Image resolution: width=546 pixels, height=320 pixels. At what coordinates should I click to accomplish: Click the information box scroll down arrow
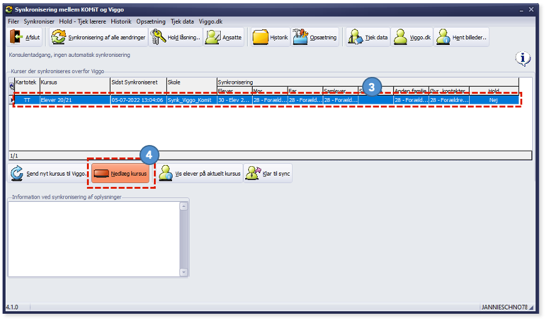pyautogui.click(x=184, y=272)
